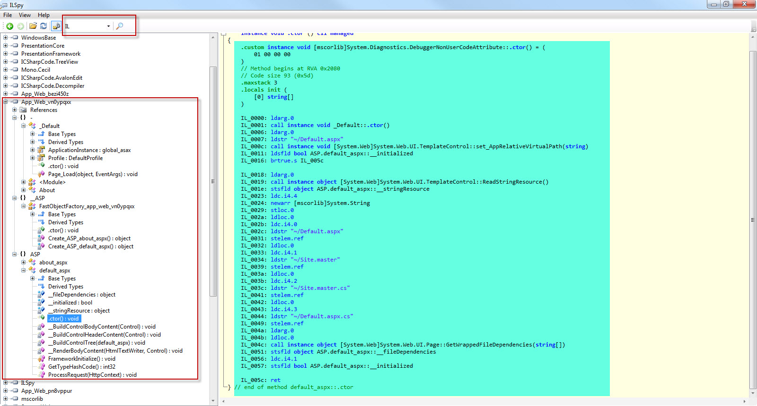Click Create_ASP_about_aspx method icon
Screen dimensions: 757x406
click(x=41, y=238)
